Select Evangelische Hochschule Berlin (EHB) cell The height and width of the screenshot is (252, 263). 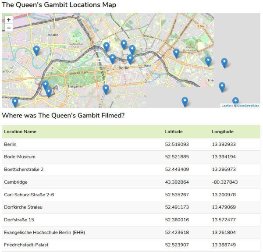pos(44,232)
